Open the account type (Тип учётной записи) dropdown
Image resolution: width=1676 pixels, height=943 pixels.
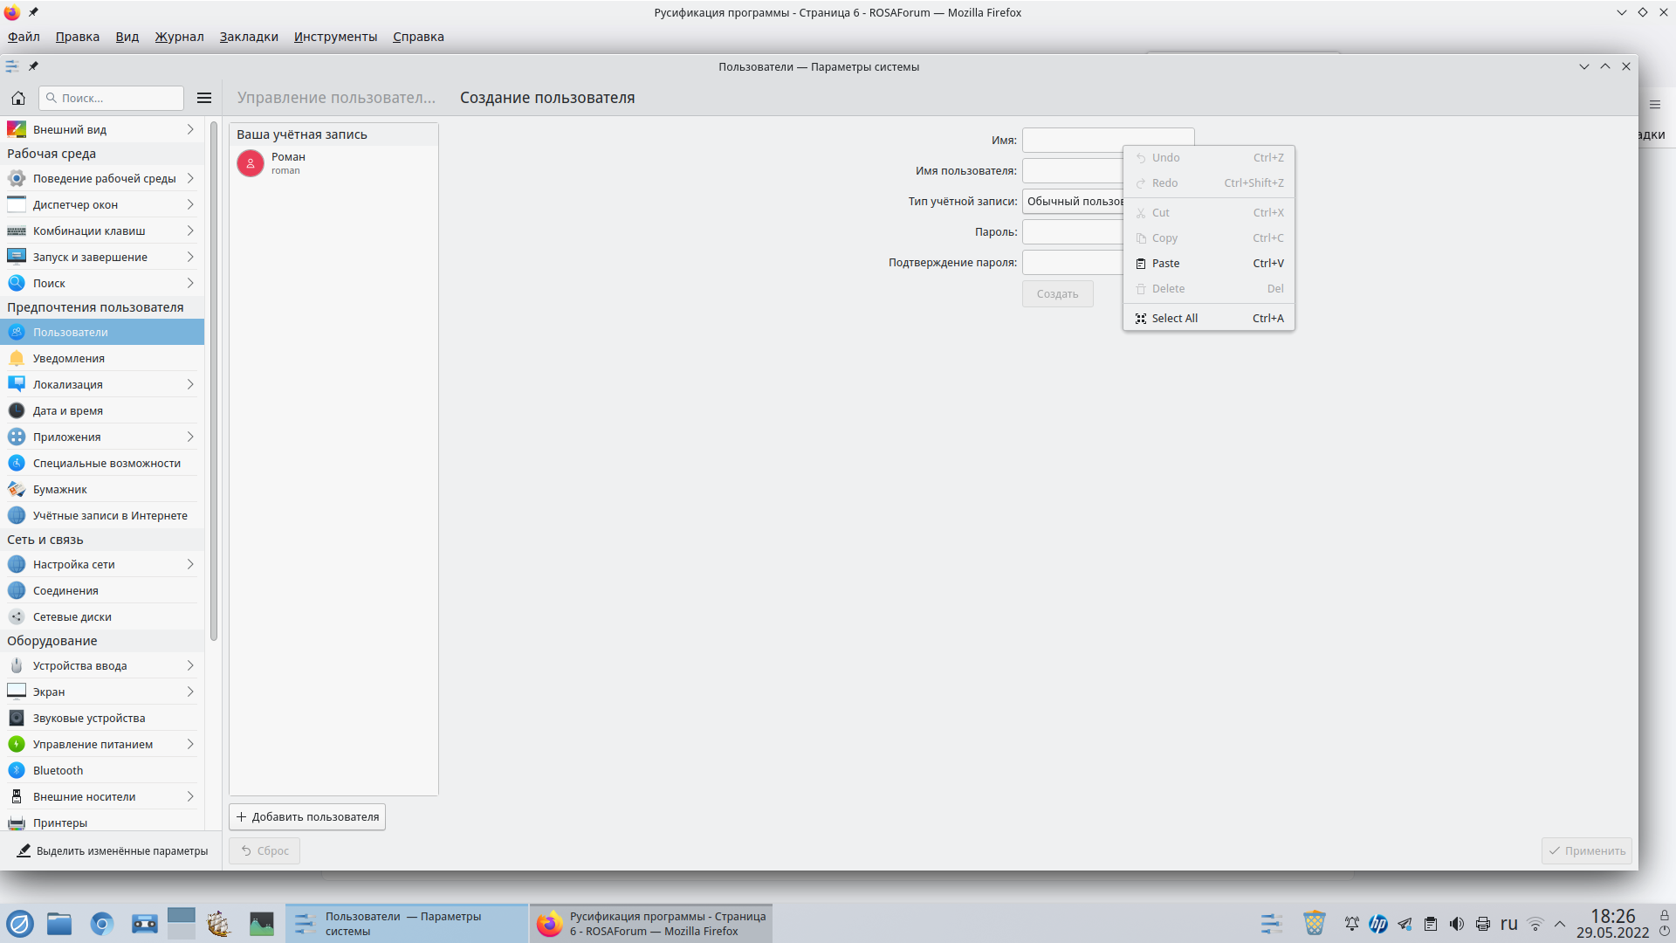coord(1074,202)
